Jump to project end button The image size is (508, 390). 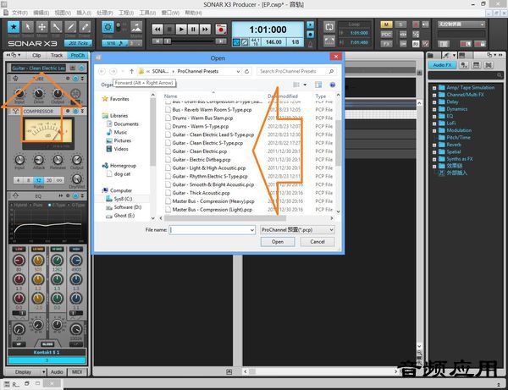(x=221, y=41)
